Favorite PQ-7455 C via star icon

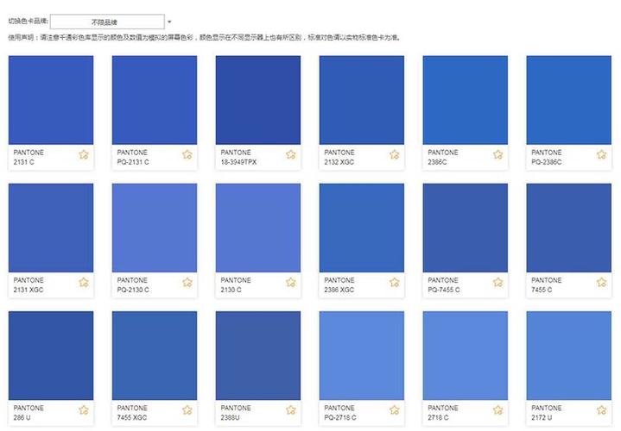click(497, 283)
